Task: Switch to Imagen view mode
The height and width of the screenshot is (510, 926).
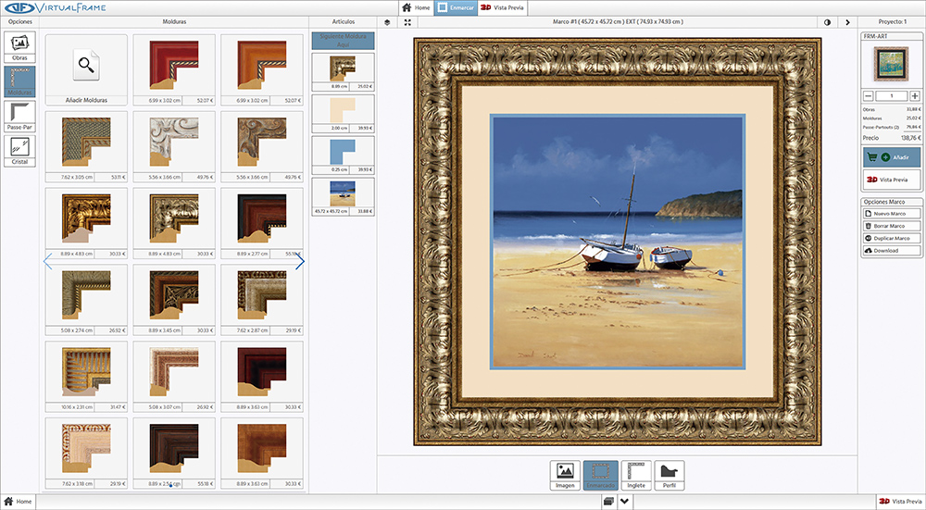Action: click(x=565, y=475)
